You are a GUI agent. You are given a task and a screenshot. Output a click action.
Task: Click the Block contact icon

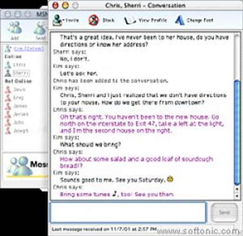94,20
